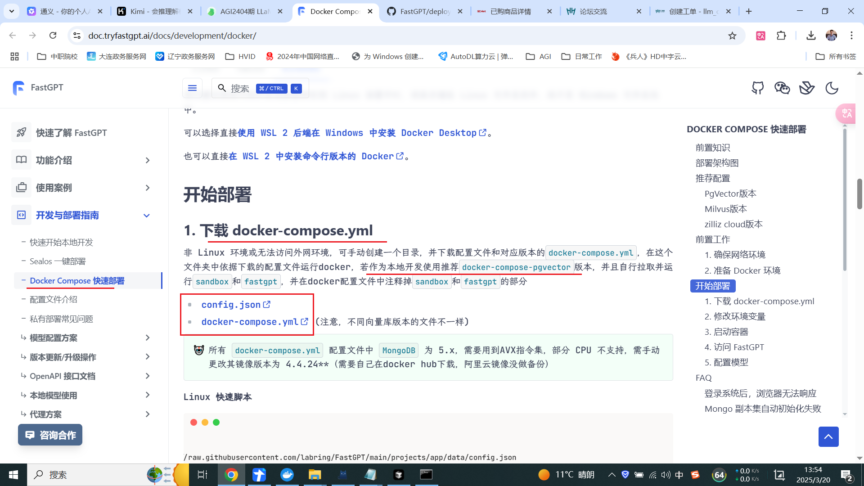
Task: Click the scroll-to-top arrow button
Action: (828, 436)
